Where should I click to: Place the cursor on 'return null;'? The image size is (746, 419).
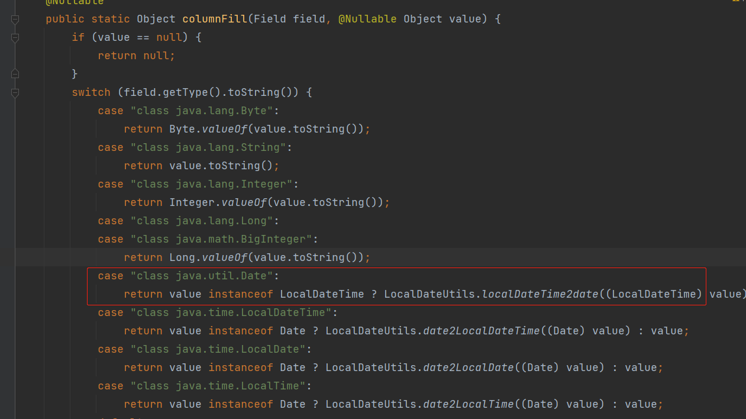click(x=137, y=56)
